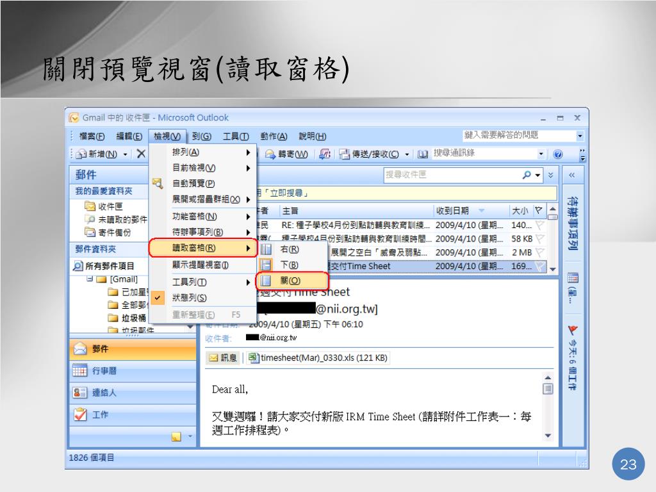
Task: Expand the search options dropdown arrow
Action: (537, 176)
